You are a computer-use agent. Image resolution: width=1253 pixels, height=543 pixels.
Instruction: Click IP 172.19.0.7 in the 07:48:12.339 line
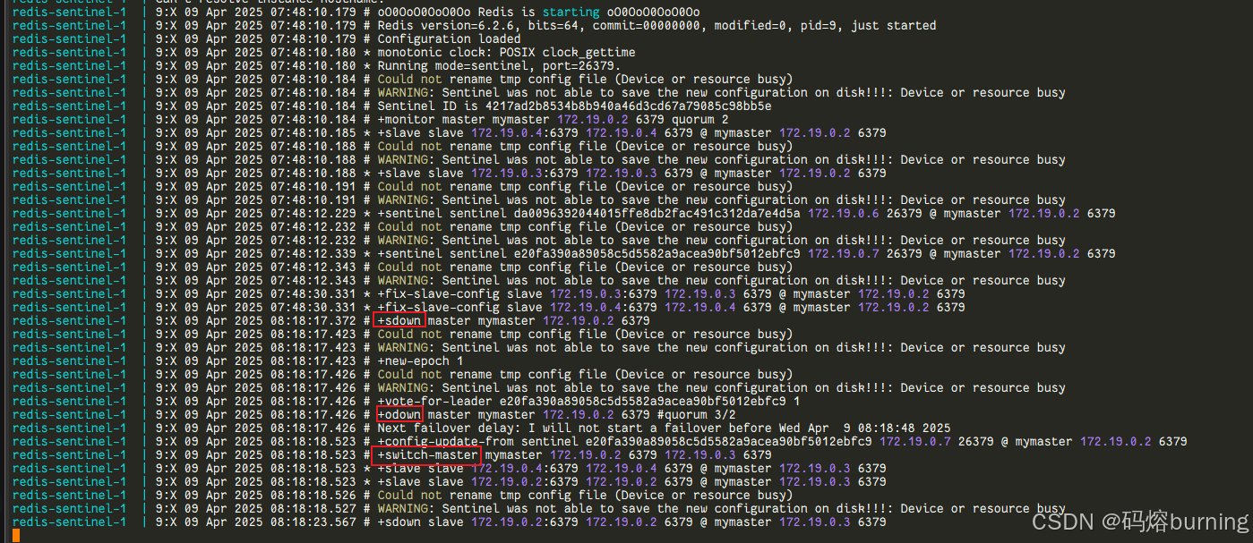[x=844, y=254]
